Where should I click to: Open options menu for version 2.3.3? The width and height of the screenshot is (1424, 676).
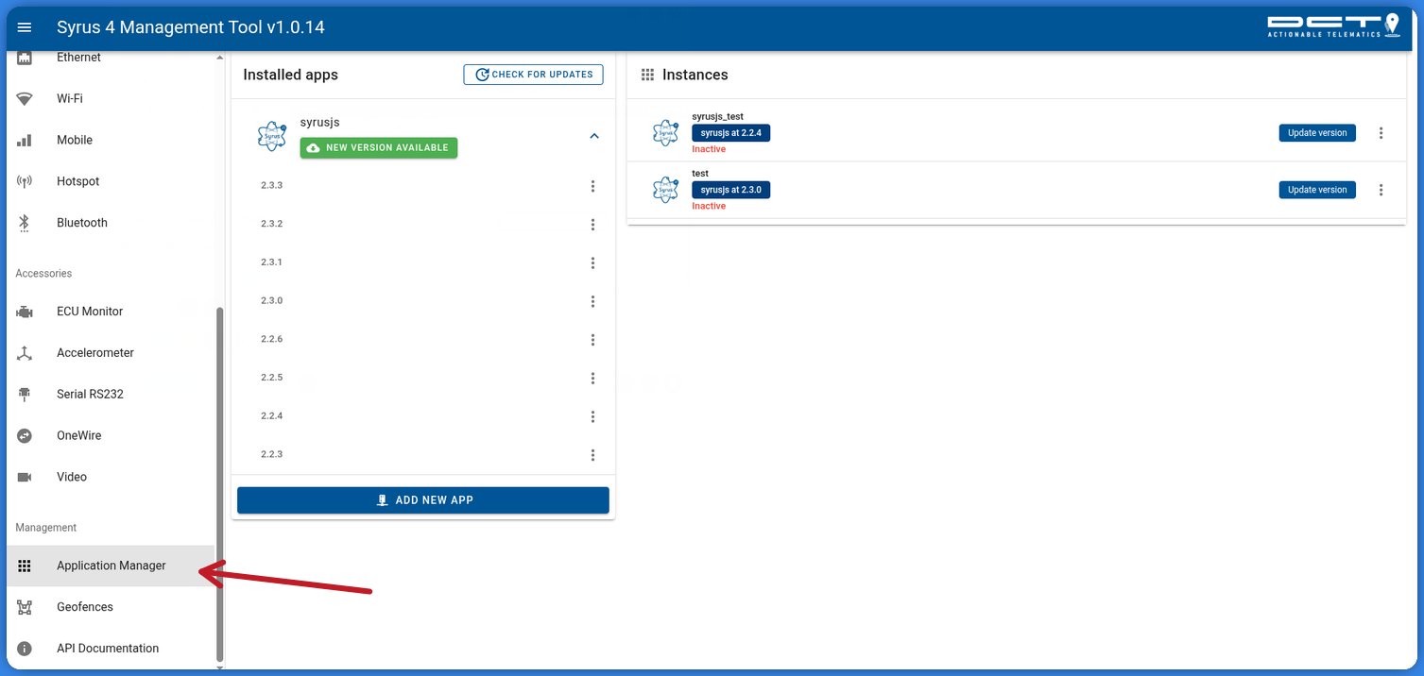[x=592, y=186]
